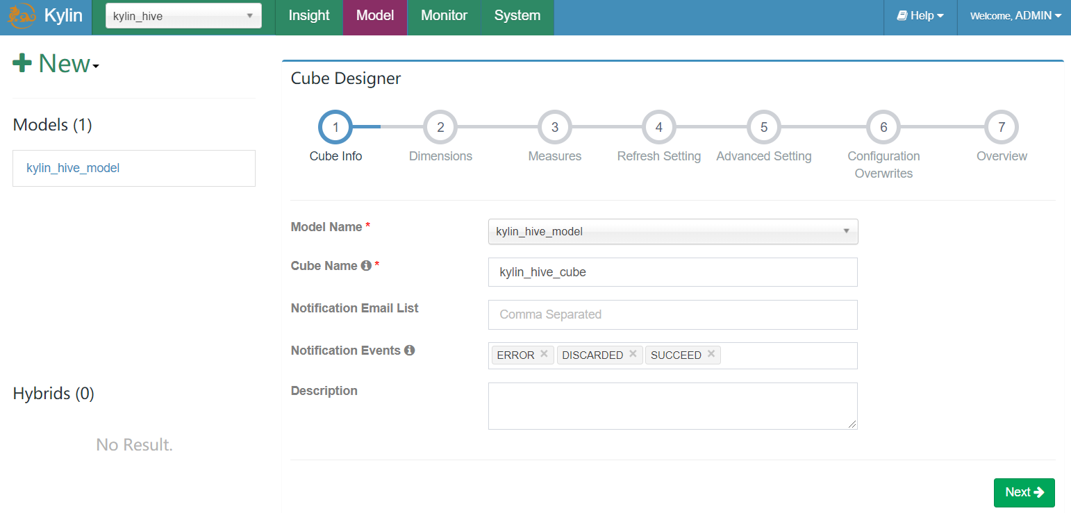Switch to the Model tab
1071x513 pixels.
point(375,16)
